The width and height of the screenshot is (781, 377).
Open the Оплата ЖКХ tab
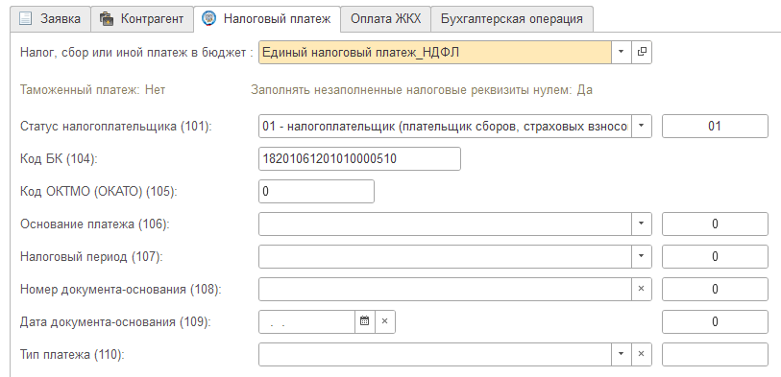point(385,19)
